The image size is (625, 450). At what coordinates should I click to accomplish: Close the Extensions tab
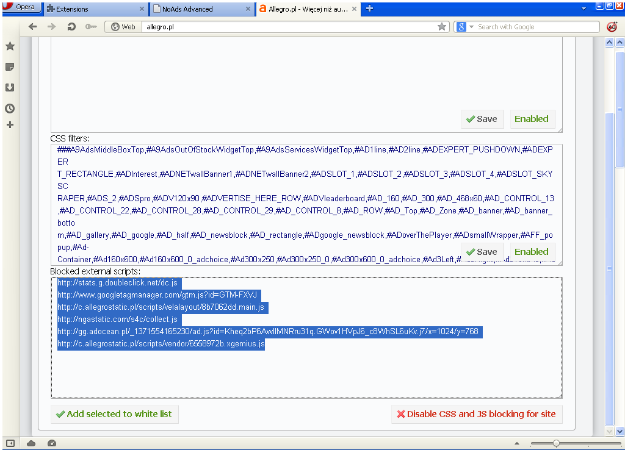(142, 9)
